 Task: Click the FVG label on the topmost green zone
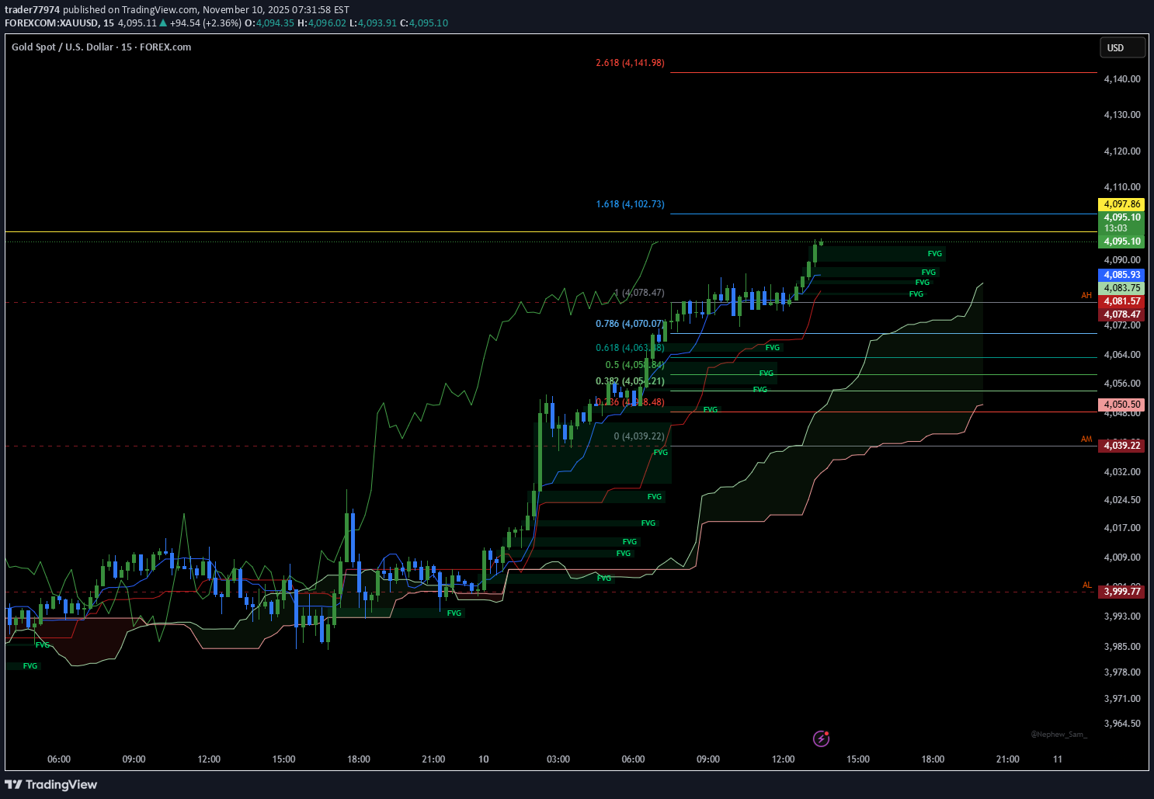pos(934,253)
